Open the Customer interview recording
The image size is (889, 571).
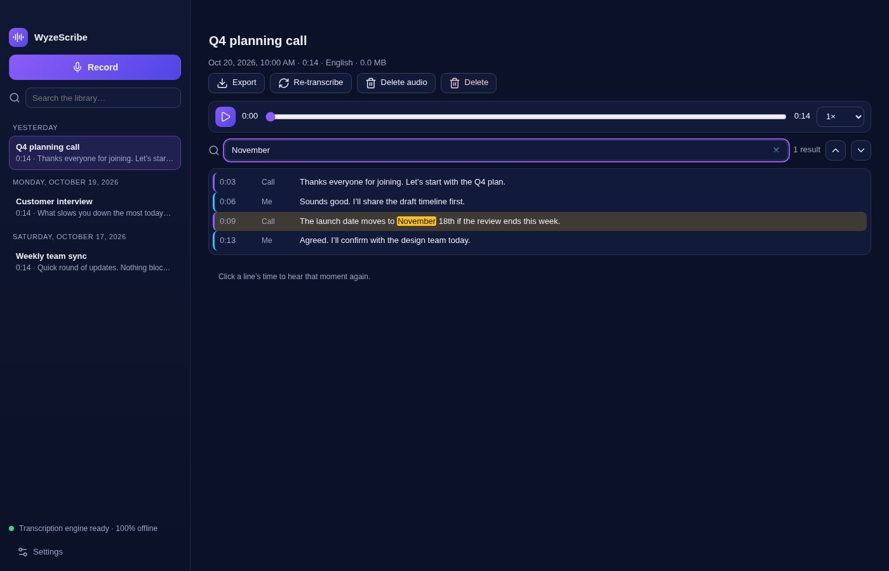tap(95, 207)
